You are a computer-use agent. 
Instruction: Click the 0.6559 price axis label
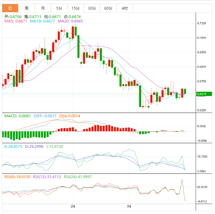pos(202,110)
